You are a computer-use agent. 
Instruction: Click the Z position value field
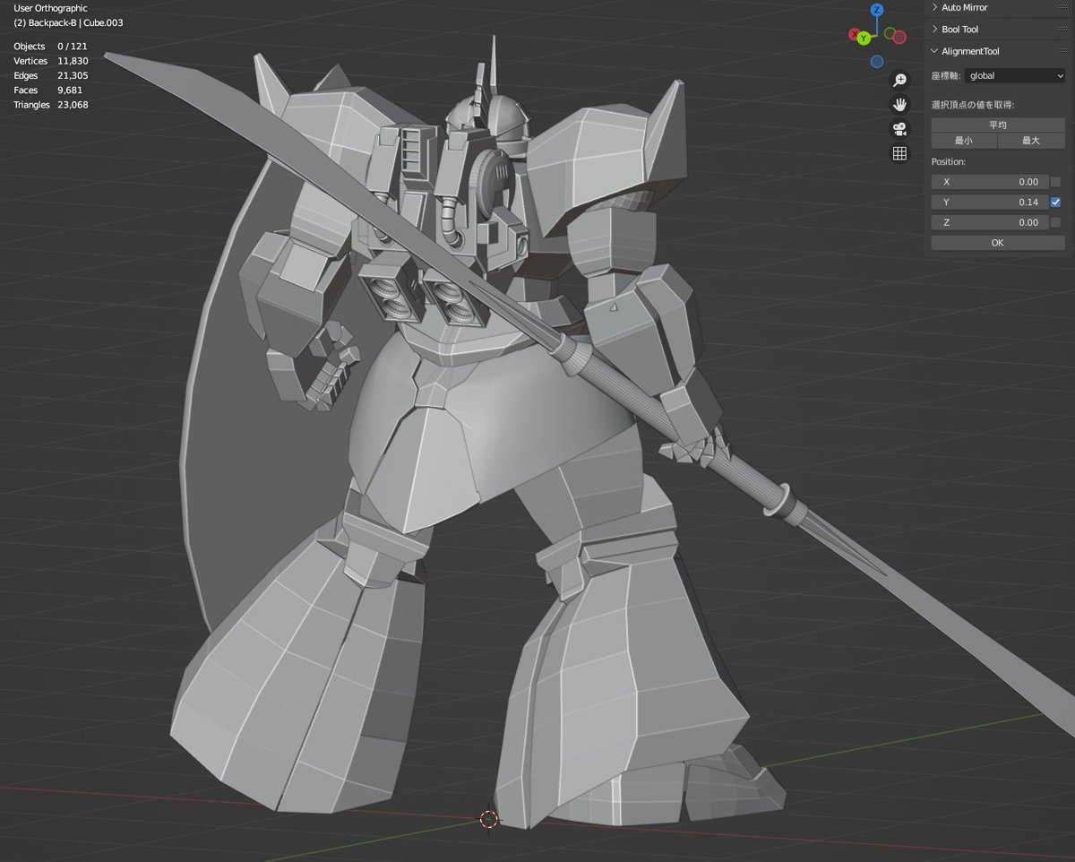tap(989, 222)
